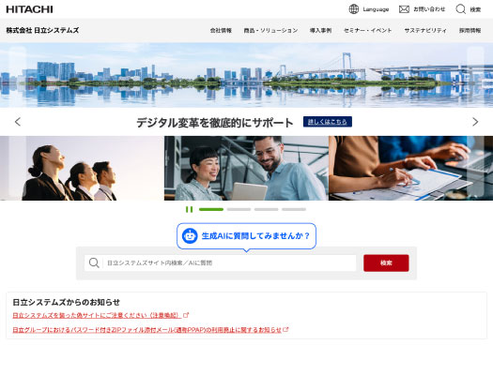Image resolution: width=493 pixels, height=375 pixels.
Task: Open the 商品・ソリューション menu
Action: [x=270, y=30]
